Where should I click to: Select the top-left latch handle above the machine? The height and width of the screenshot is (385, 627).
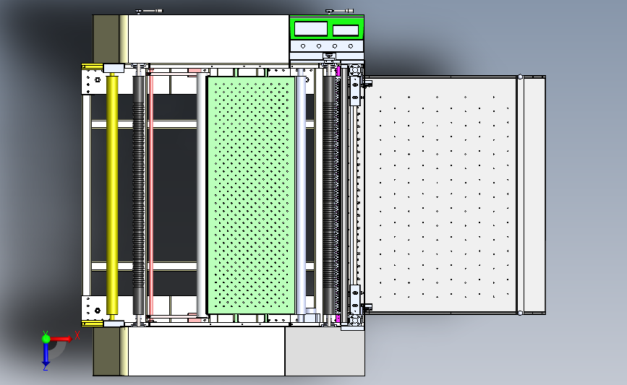[149, 11]
